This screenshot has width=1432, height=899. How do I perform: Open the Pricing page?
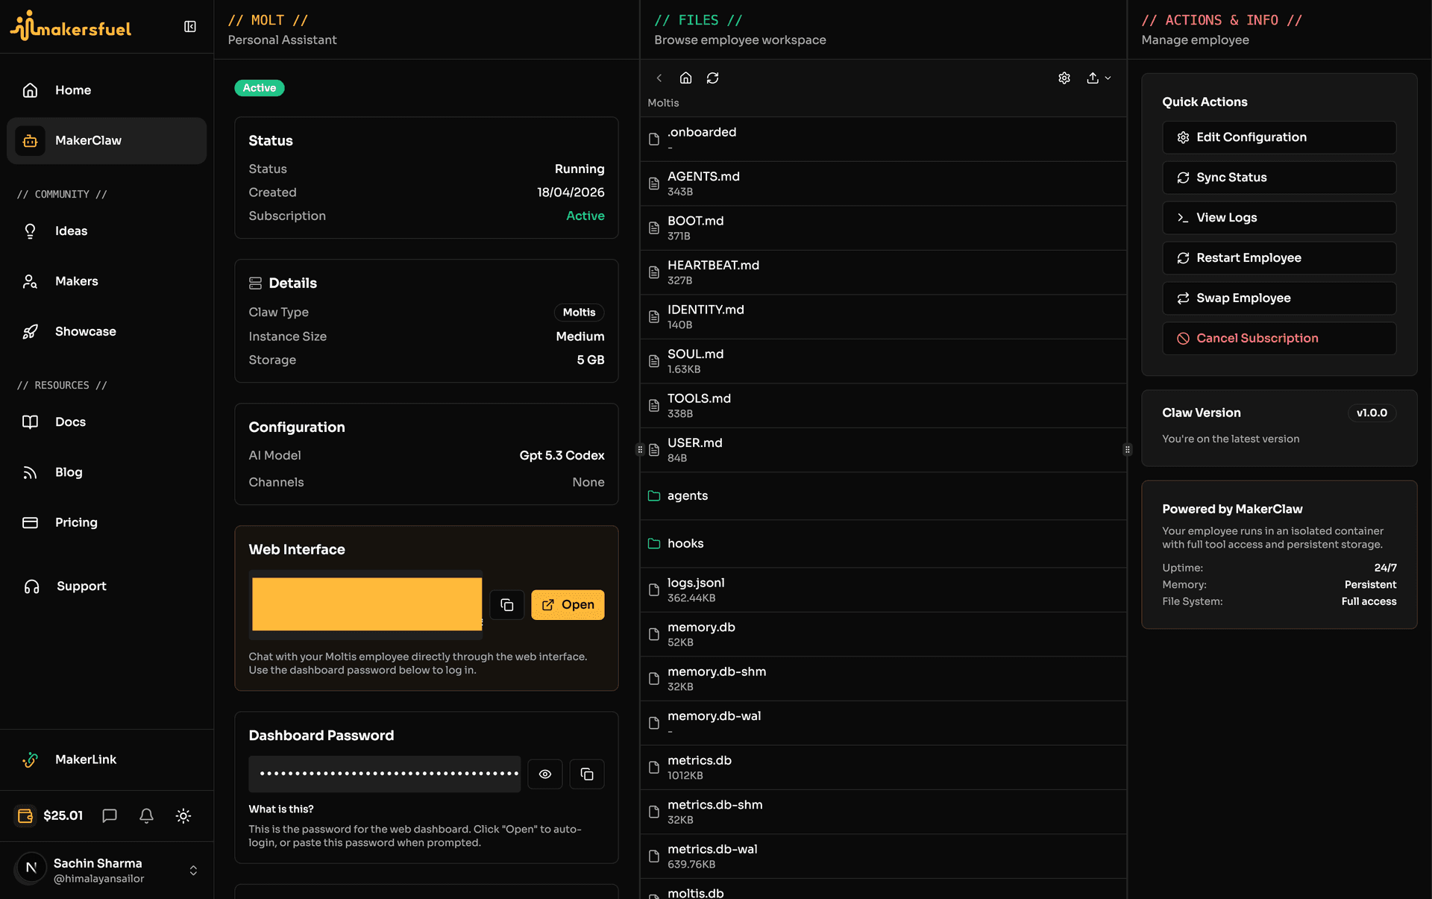coord(107,522)
